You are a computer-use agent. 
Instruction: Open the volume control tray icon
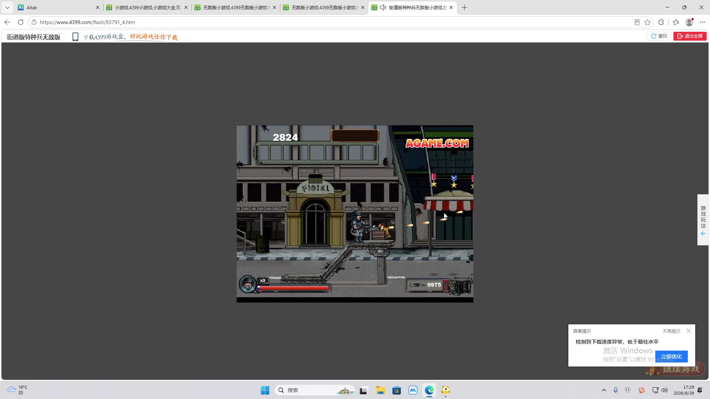tap(665, 390)
